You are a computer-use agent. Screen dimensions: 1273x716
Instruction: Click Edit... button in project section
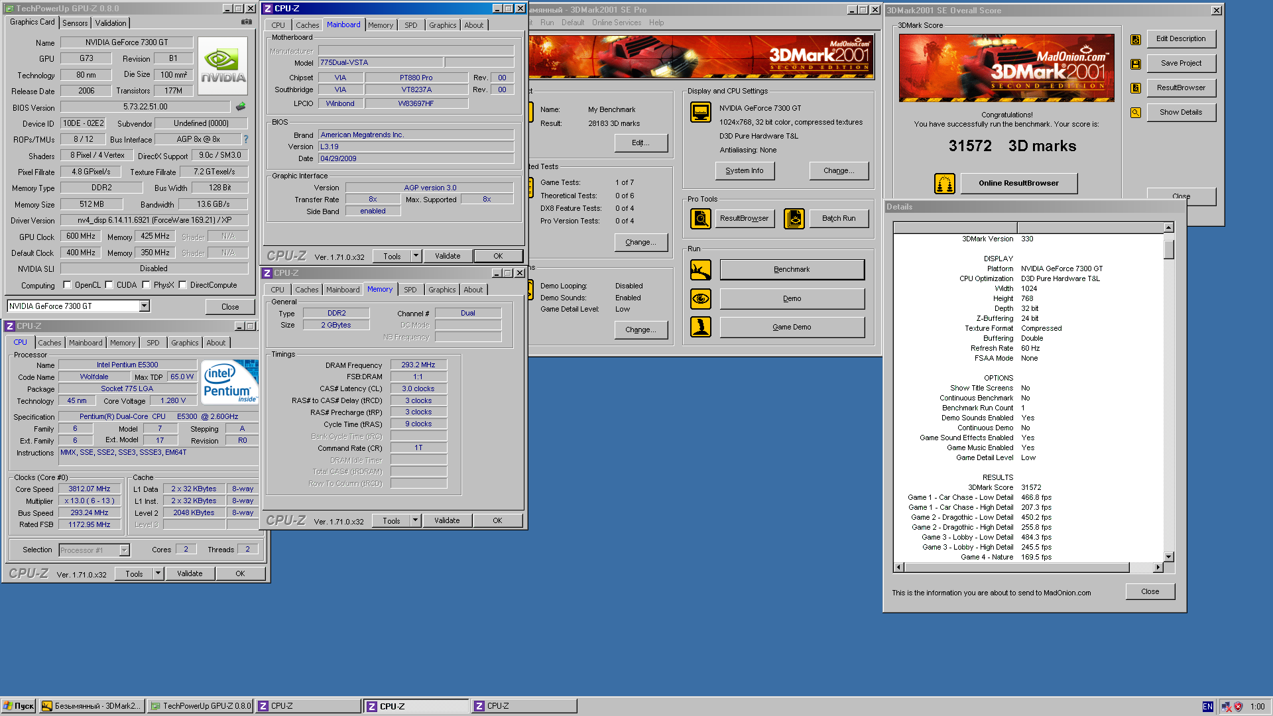click(640, 143)
